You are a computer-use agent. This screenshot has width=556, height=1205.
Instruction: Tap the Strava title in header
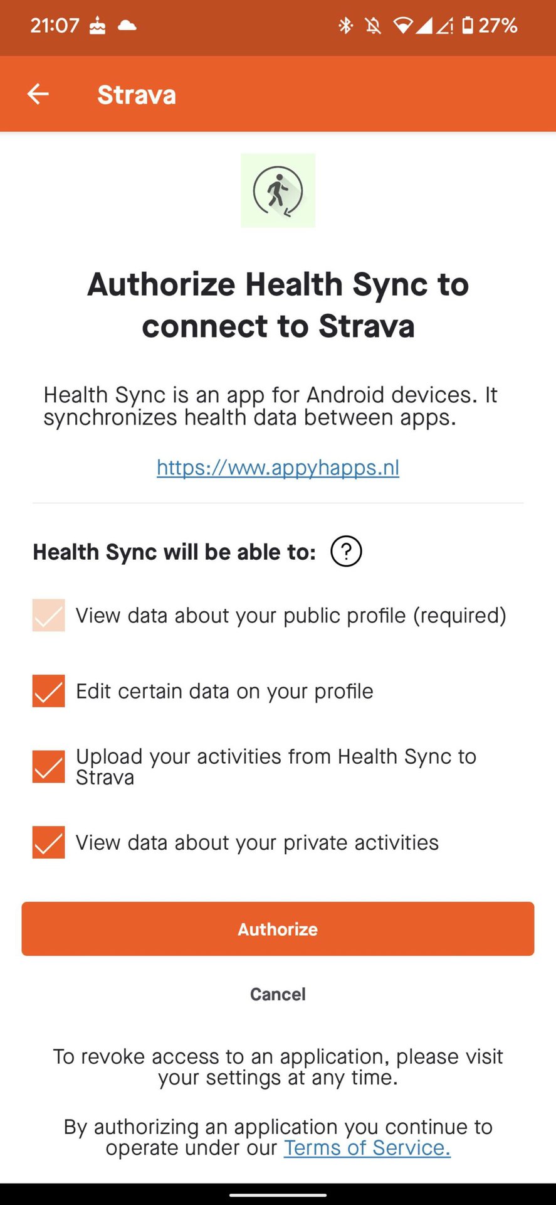click(x=137, y=95)
